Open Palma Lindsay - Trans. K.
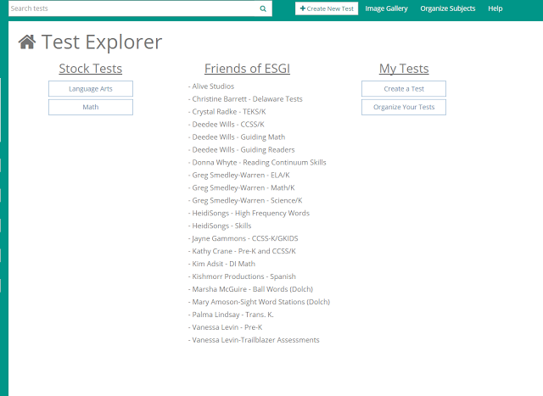This screenshot has height=396, width=543. coord(231,315)
